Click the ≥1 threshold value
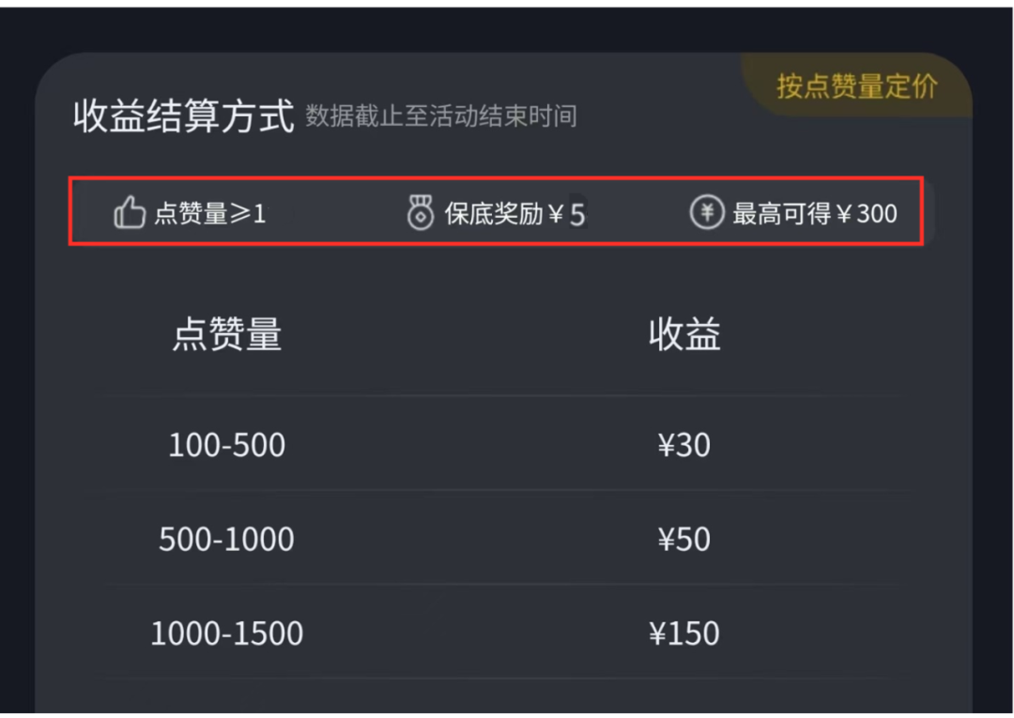This screenshot has height=718, width=1014. (x=248, y=214)
